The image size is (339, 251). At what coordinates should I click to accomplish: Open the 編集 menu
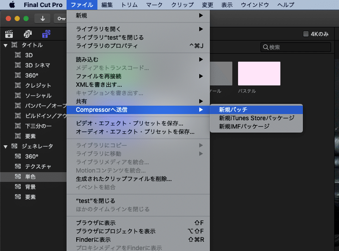pos(107,5)
